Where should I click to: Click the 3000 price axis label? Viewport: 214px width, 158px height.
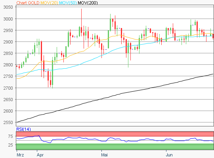pyautogui.click(x=8, y=19)
